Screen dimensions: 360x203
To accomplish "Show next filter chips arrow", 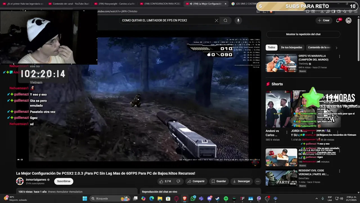I will point(336,48).
